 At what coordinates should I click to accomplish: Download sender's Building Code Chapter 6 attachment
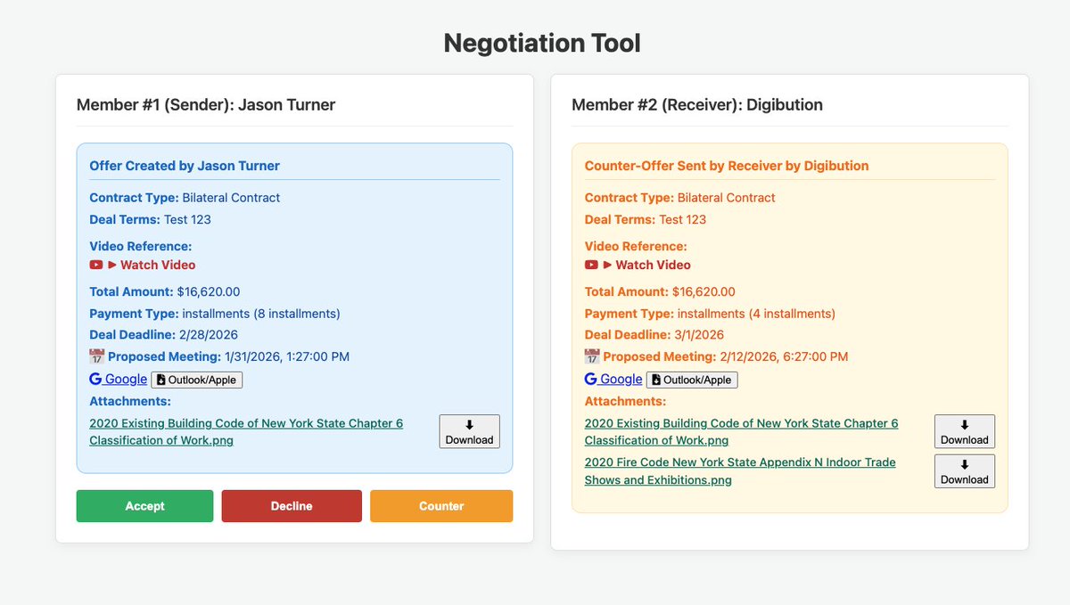tap(469, 431)
